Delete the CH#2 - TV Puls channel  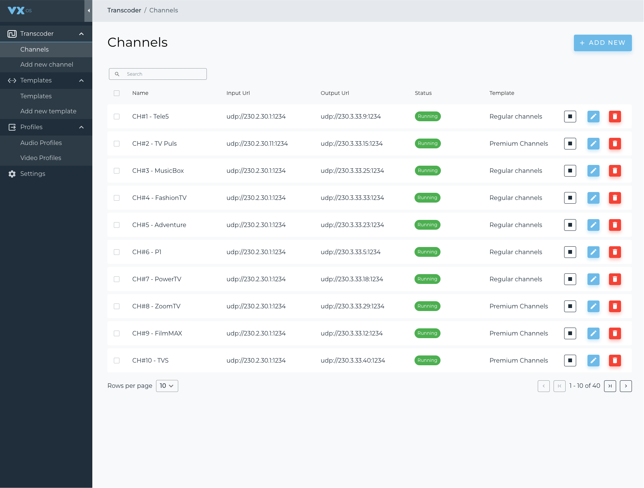[x=615, y=143]
